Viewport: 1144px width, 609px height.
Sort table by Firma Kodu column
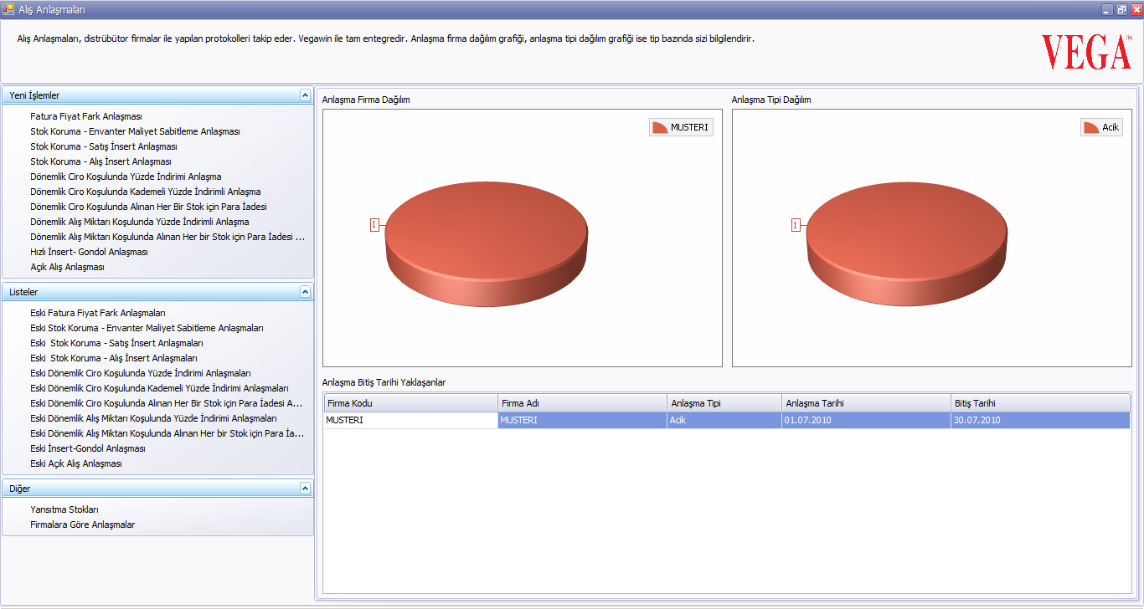tap(410, 403)
